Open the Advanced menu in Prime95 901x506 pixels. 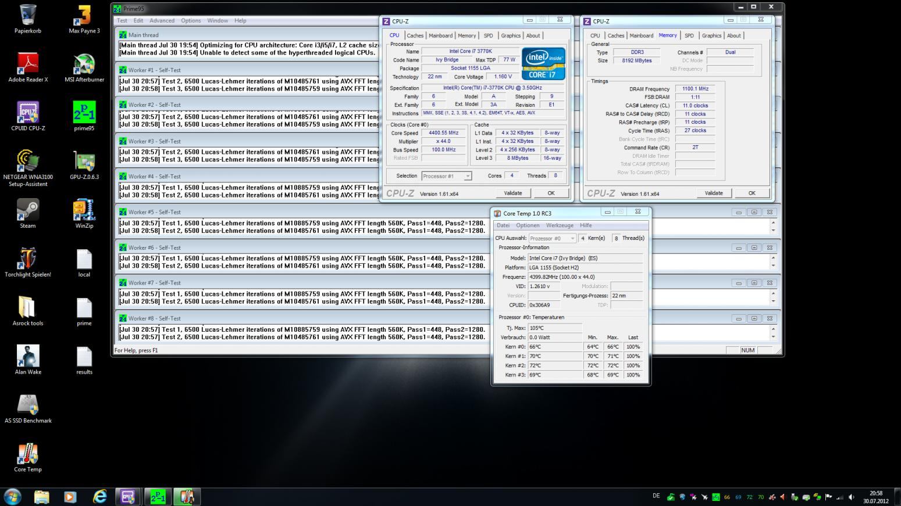162,20
